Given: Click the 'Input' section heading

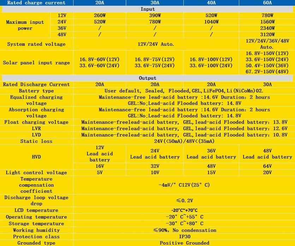Looking at the screenshot, I should pos(148,9).
